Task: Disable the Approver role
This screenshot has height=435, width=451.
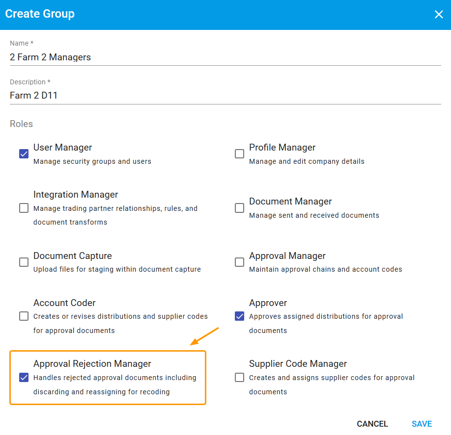Action: click(239, 316)
